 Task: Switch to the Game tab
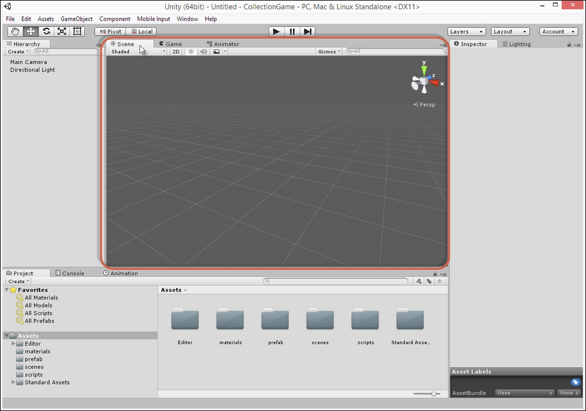tap(171, 44)
